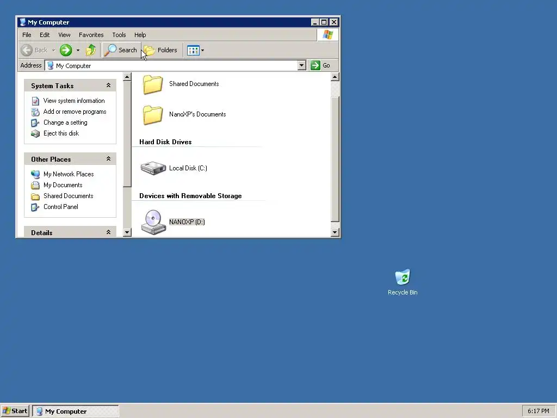Collapse the Details panel
The height and width of the screenshot is (418, 557).
[x=108, y=232]
